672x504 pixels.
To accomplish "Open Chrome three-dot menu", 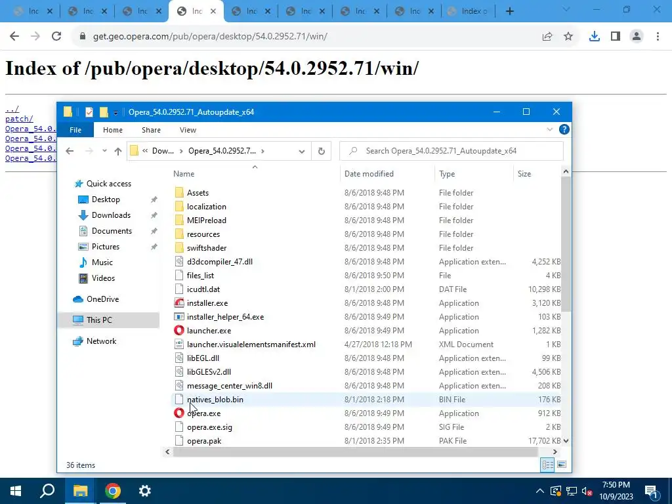I will click(x=658, y=37).
